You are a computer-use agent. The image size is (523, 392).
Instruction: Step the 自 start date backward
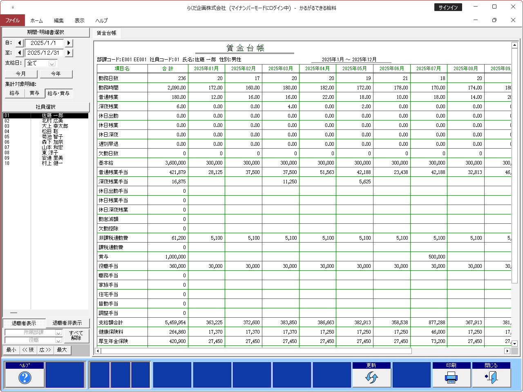click(20, 43)
